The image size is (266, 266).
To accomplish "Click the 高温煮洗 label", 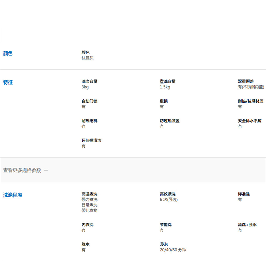I will pyautogui.click(x=89, y=194).
